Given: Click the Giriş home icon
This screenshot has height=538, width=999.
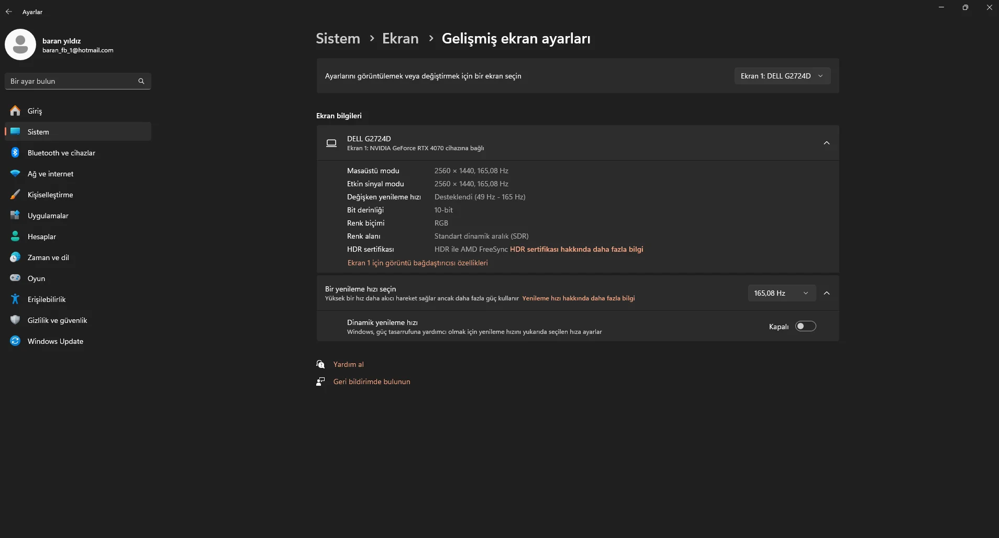Looking at the screenshot, I should 15,110.
